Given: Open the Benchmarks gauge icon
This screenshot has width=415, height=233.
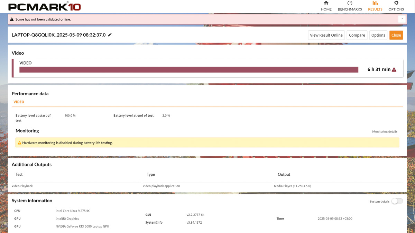Looking at the screenshot, I should tap(350, 3).
